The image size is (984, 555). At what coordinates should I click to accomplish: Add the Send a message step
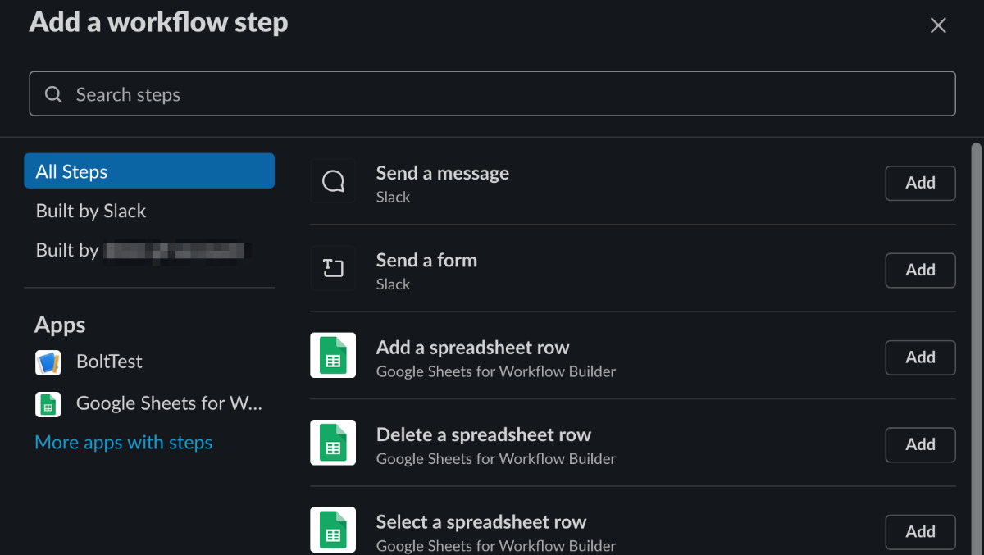point(920,183)
